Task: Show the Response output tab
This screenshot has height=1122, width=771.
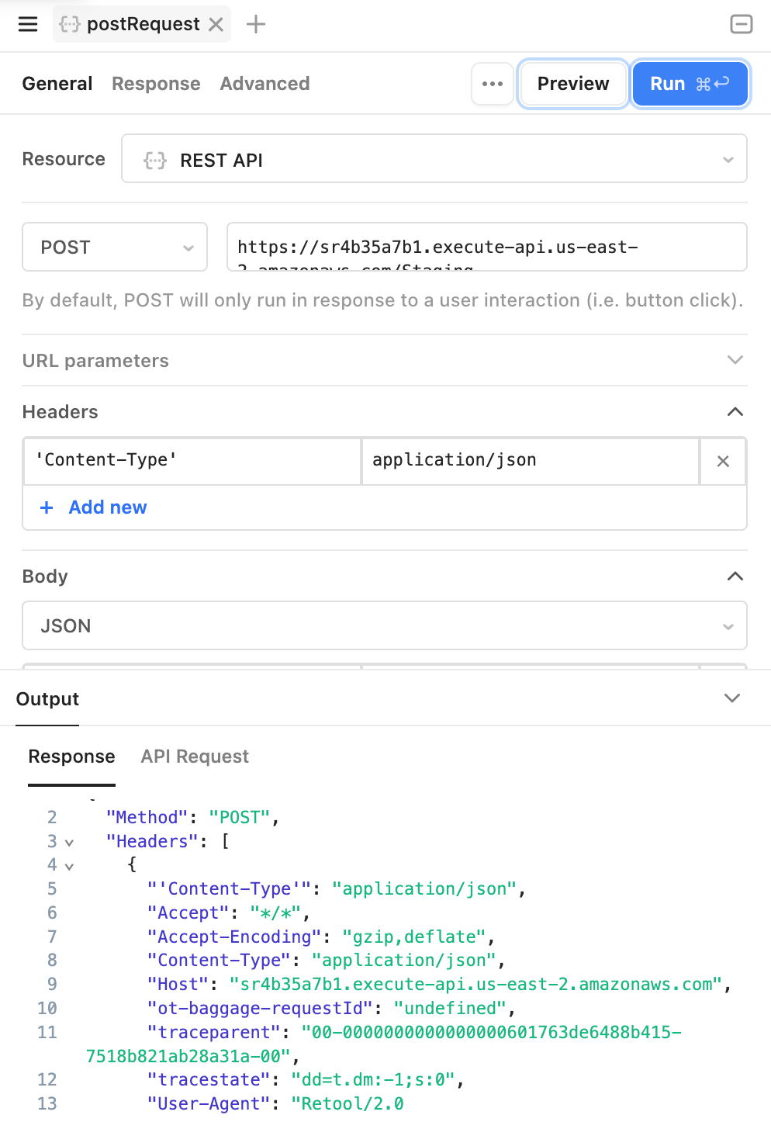Action: pyautogui.click(x=71, y=757)
